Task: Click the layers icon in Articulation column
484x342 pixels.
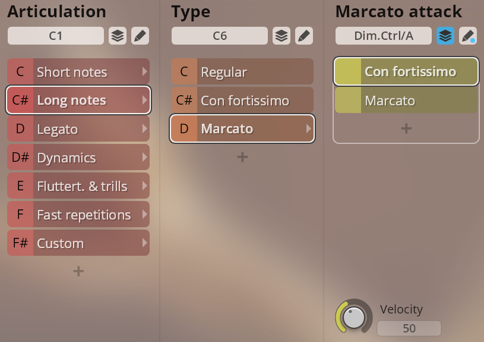Action: pos(118,36)
